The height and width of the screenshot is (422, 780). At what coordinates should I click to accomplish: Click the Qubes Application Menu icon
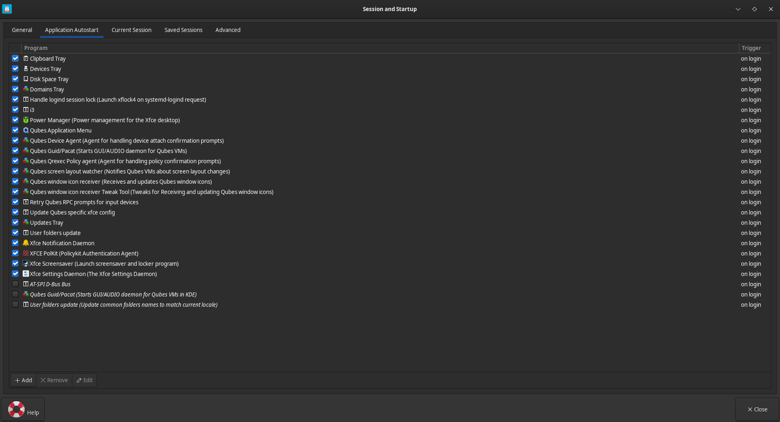[x=26, y=130]
